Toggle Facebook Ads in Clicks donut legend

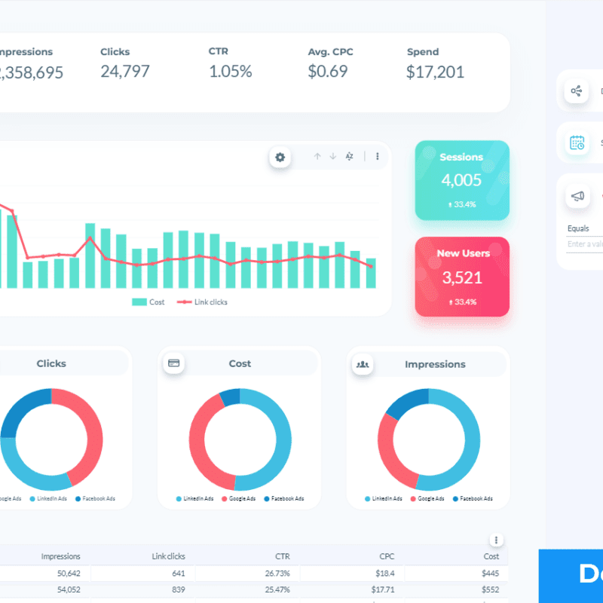pos(95,499)
